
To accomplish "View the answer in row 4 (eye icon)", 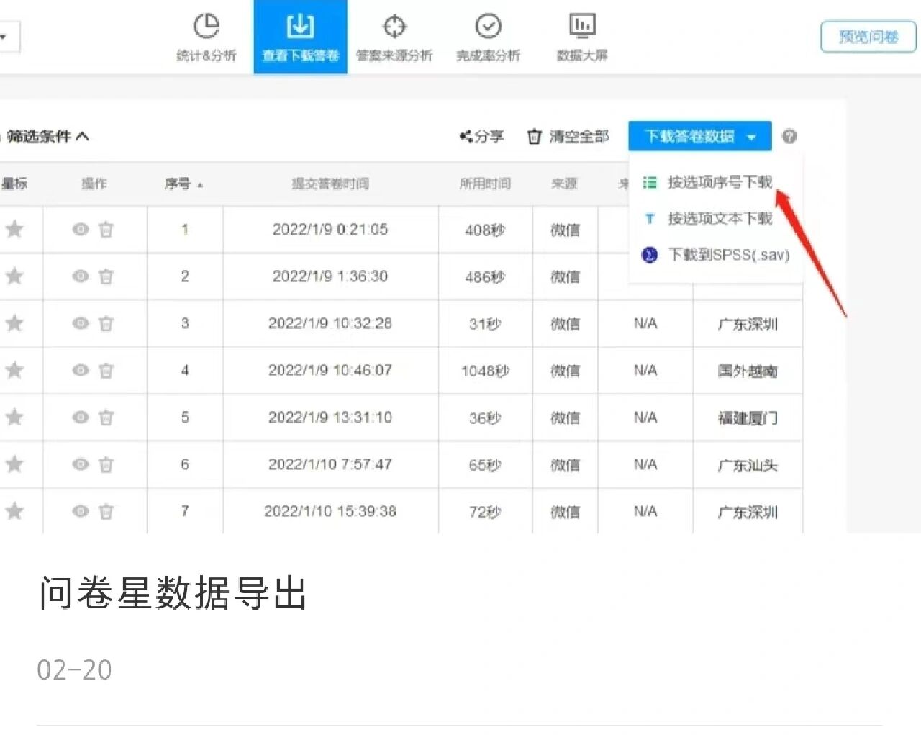I will (x=81, y=370).
